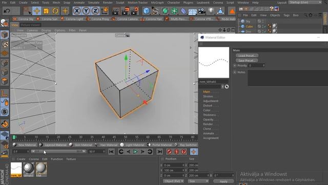Activate the Rotate tool
This screenshot has width=328, height=185.
[55, 11]
